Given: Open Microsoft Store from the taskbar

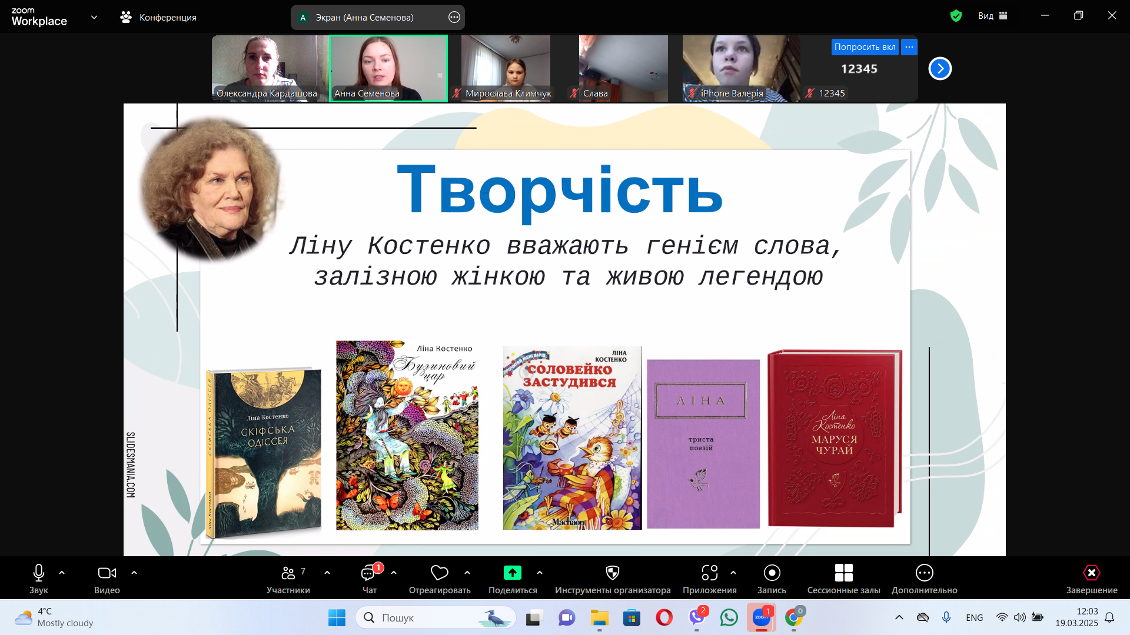Looking at the screenshot, I should 632,618.
